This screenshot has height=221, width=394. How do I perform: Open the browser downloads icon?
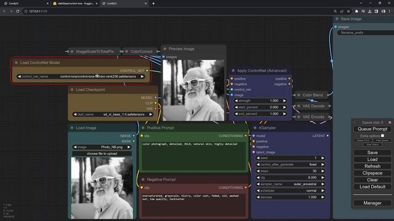coord(369,11)
